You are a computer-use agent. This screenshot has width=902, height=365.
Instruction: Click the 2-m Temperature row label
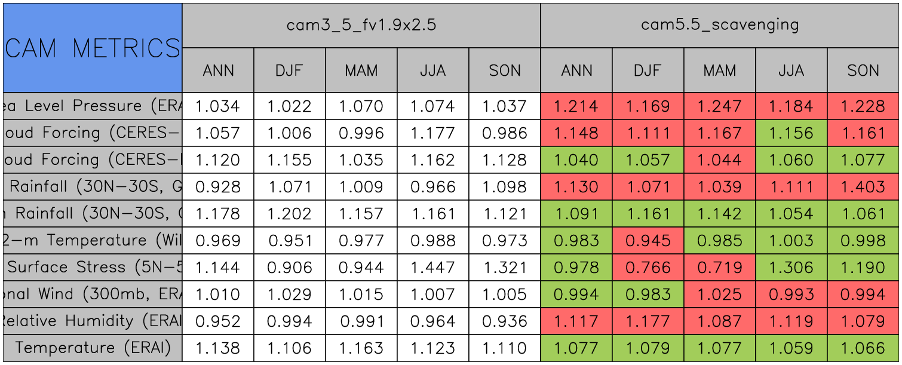pyautogui.click(x=93, y=241)
